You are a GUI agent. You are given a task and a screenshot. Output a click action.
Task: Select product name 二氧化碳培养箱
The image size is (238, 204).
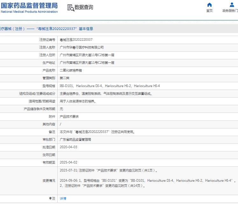(x=71, y=70)
